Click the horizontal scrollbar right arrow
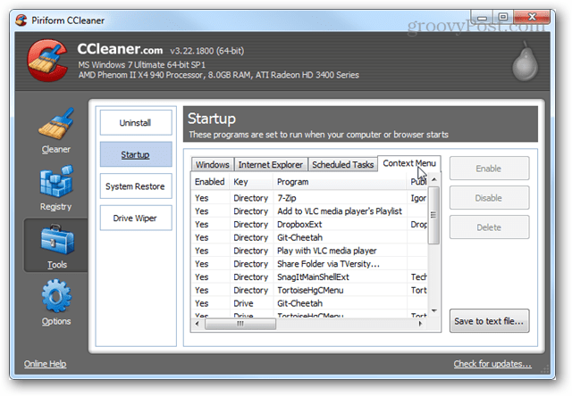This screenshot has height=396, width=572. 420,324
